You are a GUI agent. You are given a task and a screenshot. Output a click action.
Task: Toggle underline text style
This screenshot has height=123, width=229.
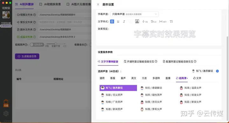[x=118, y=22]
